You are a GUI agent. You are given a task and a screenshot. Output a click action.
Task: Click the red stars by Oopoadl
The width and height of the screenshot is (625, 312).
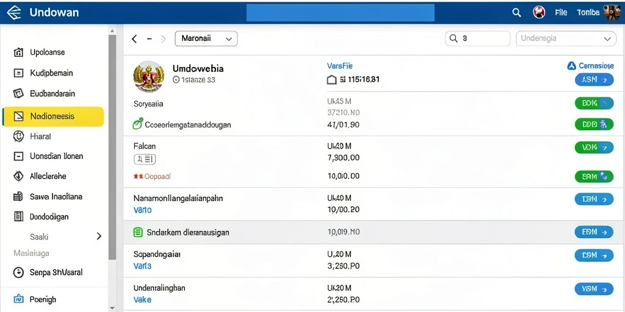[x=139, y=176]
